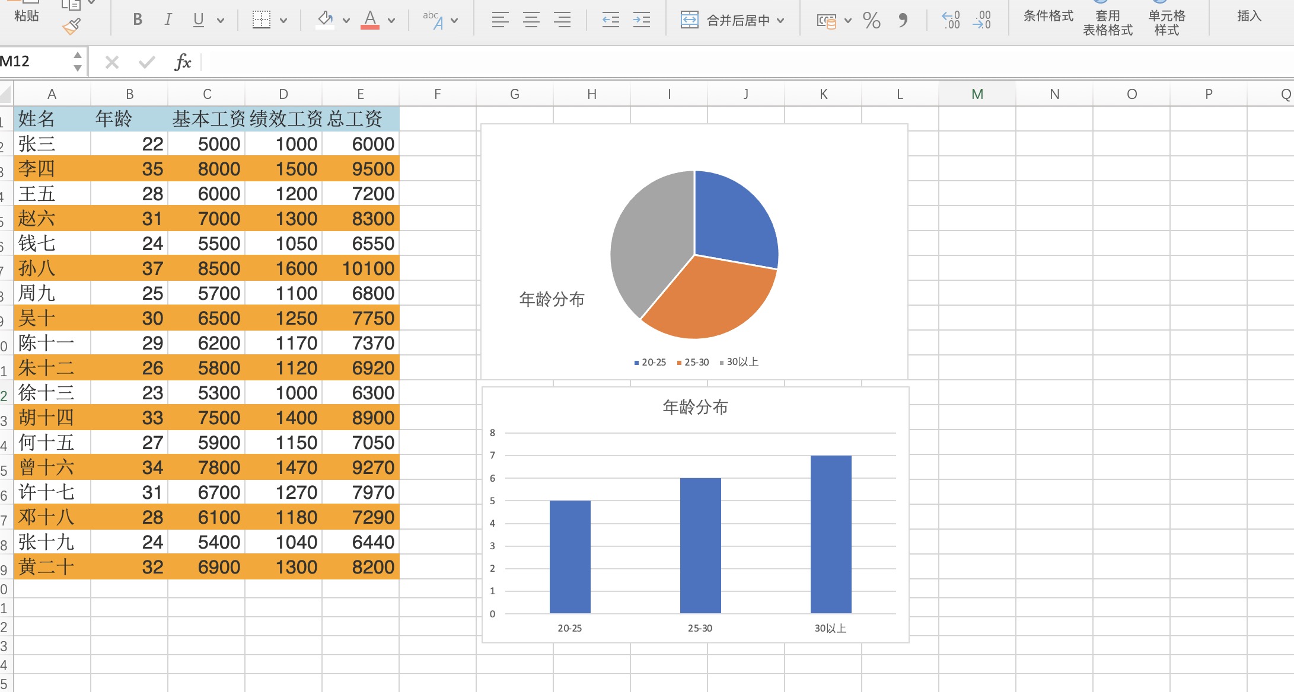
Task: Decrease indent
Action: coord(611,20)
